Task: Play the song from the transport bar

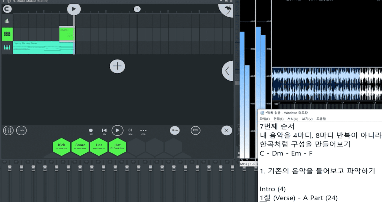Action: tap(117, 130)
